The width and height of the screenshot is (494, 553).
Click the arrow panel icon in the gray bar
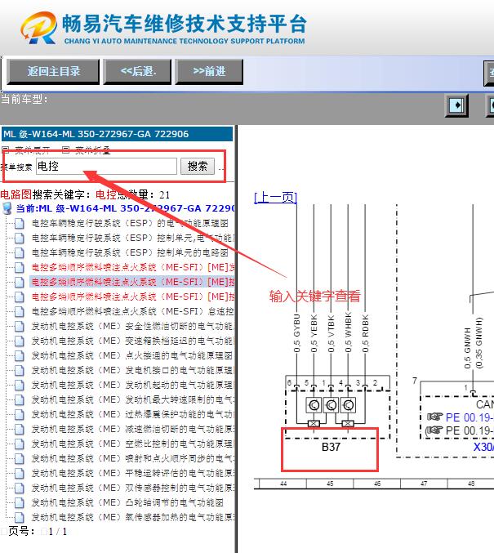click(x=456, y=105)
